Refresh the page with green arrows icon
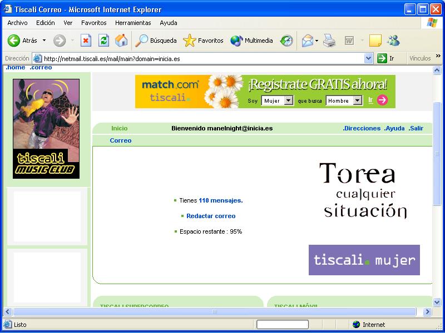The width and height of the screenshot is (445, 333). [x=103, y=41]
